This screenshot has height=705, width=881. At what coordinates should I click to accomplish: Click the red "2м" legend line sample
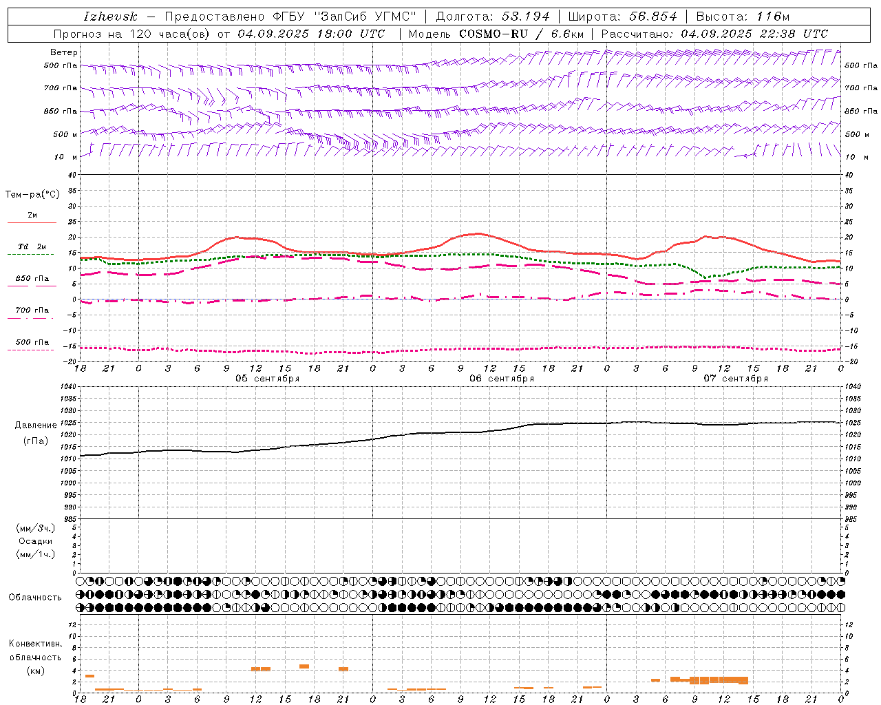pyautogui.click(x=32, y=222)
